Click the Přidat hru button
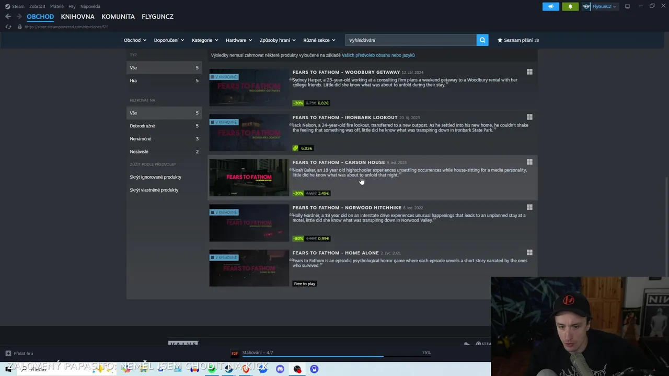 [x=19, y=354]
